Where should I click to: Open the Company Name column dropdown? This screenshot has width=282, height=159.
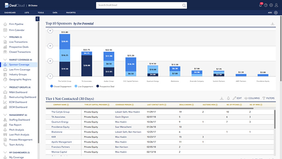(68, 105)
